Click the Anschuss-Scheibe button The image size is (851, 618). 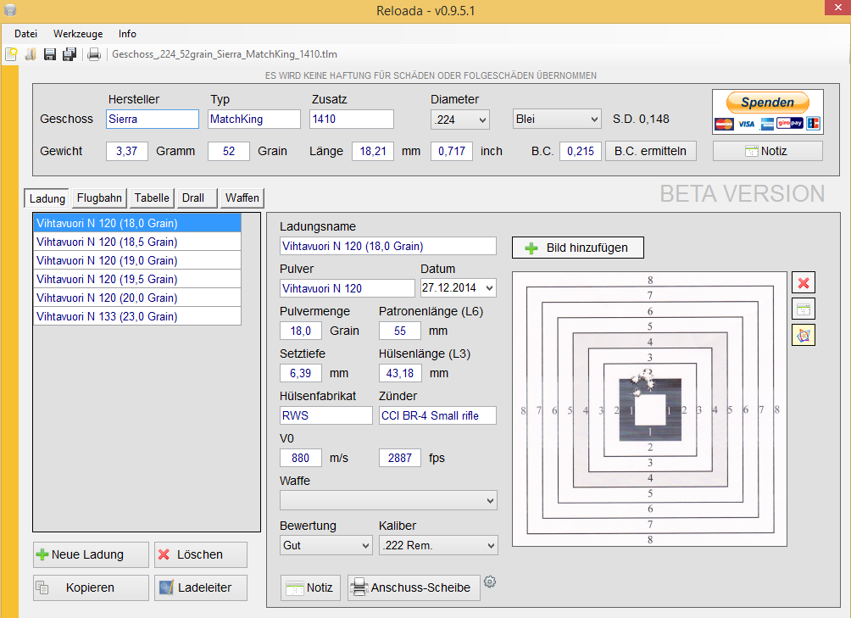point(414,587)
